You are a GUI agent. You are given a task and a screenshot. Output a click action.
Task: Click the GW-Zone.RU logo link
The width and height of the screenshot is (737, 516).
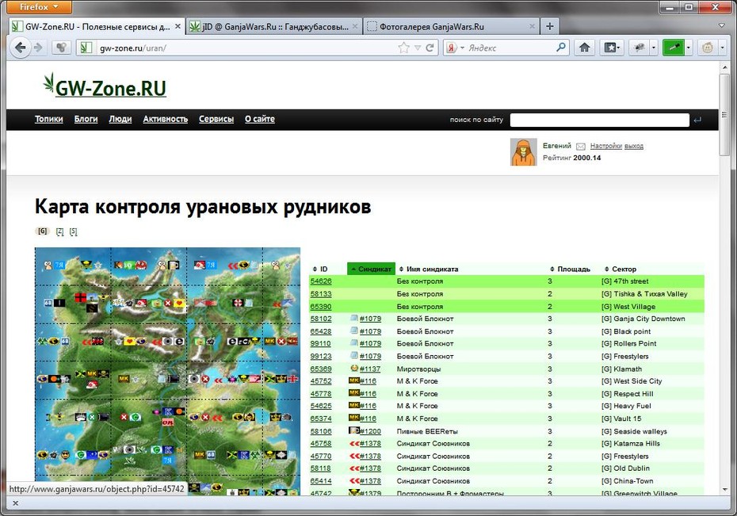(105, 87)
